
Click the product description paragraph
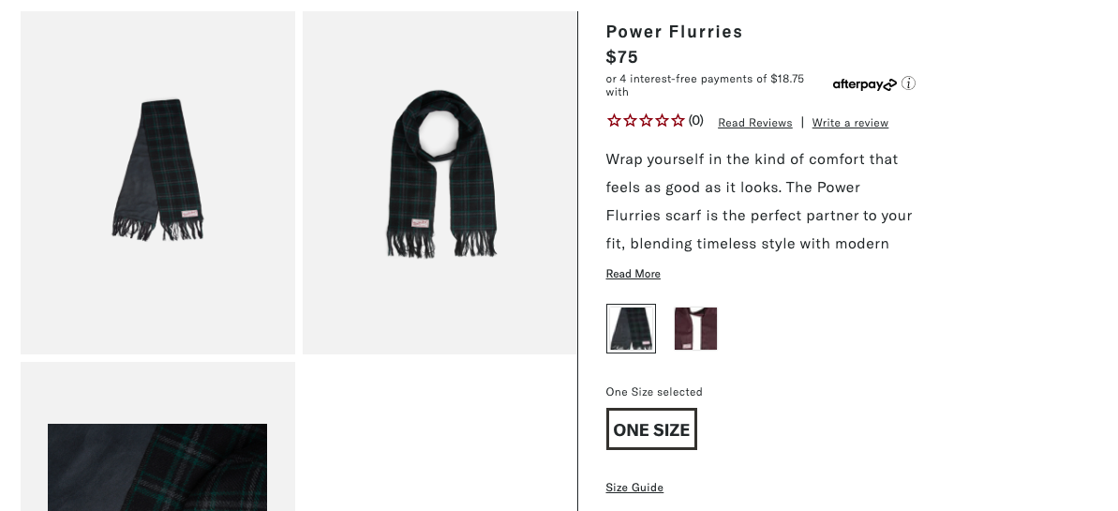point(759,202)
